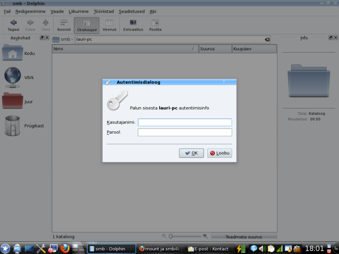This screenshot has width=339, height=254.
Task: Launch Firefox from the taskbar
Action: (65, 248)
